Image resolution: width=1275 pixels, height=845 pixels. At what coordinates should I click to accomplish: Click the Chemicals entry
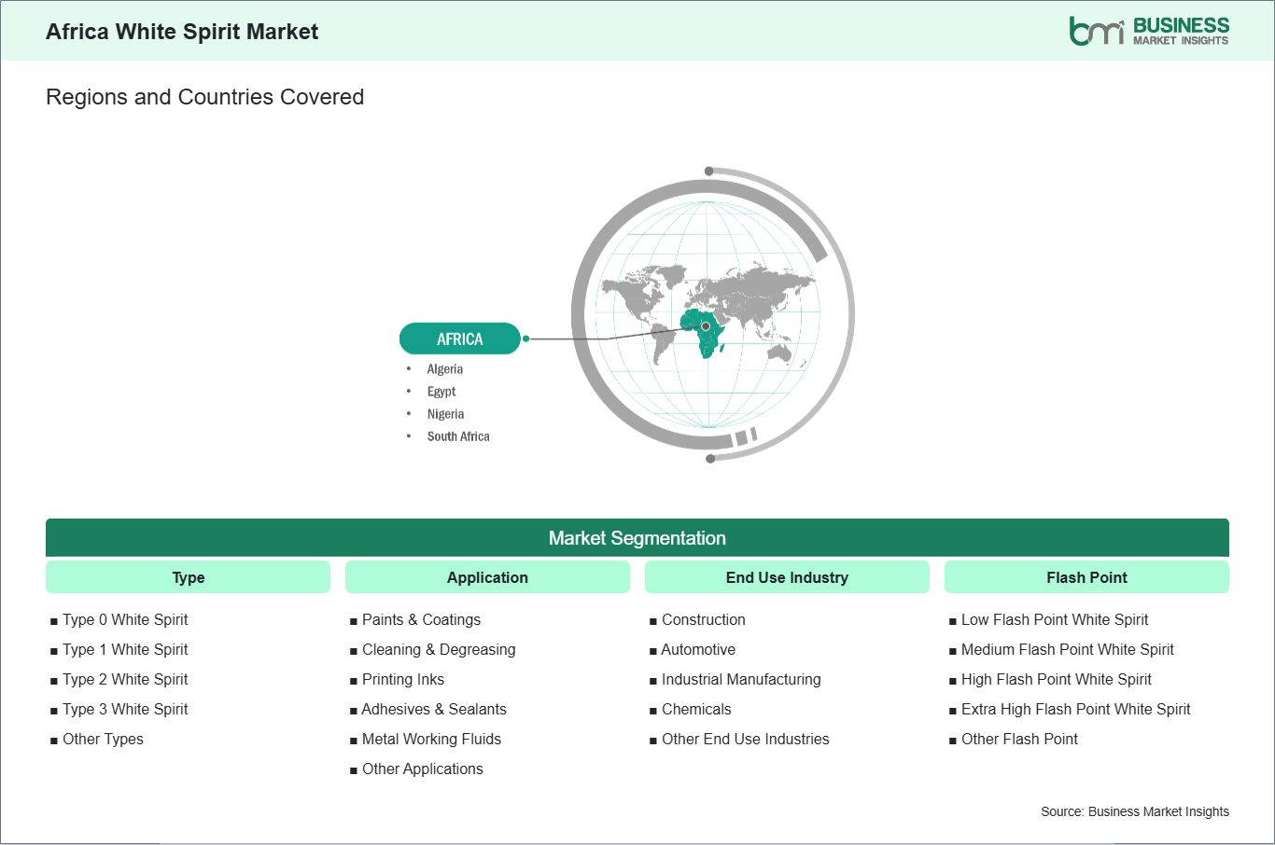(696, 709)
